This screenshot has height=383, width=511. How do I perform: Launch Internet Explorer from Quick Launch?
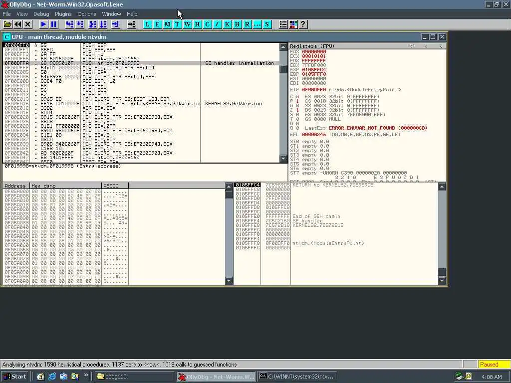click(52, 377)
